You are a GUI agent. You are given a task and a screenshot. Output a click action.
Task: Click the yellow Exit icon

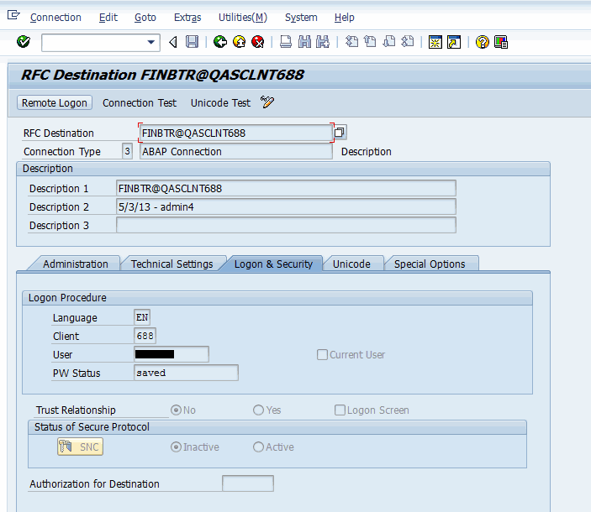coord(239,42)
